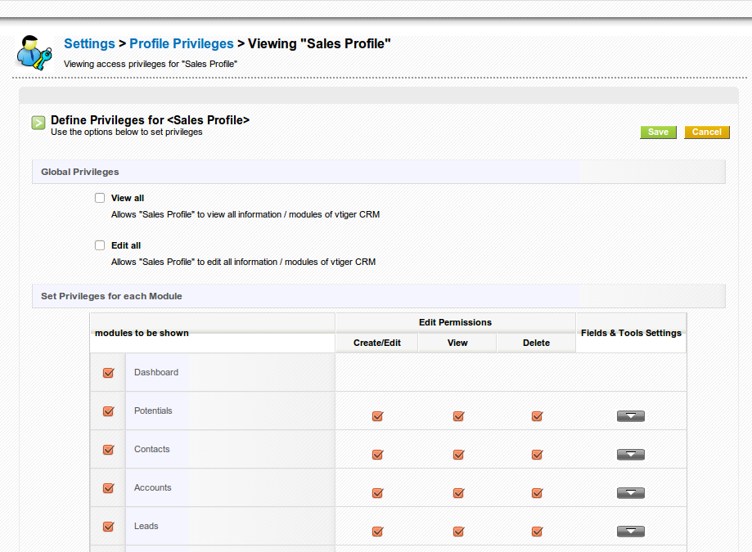This screenshot has width=752, height=552.
Task: Click the green Save button
Action: pyautogui.click(x=658, y=132)
